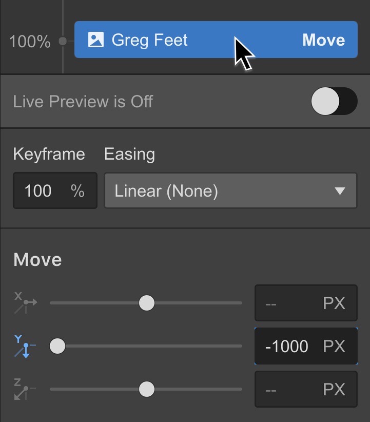Viewport: 370px width, 422px height.
Task: Select the Greg Feet Move action
Action: (216, 40)
